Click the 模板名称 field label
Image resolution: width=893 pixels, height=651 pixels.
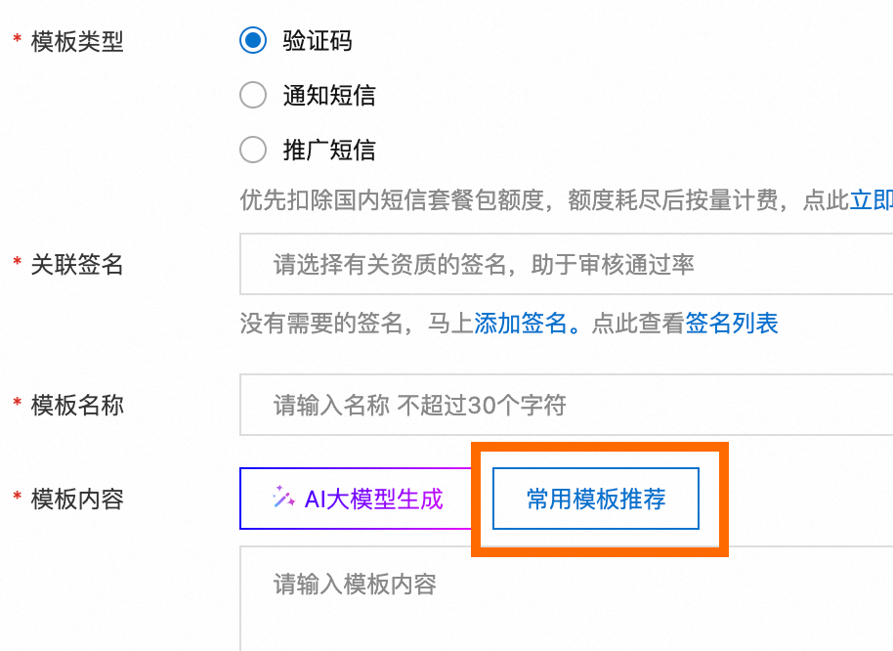click(77, 406)
